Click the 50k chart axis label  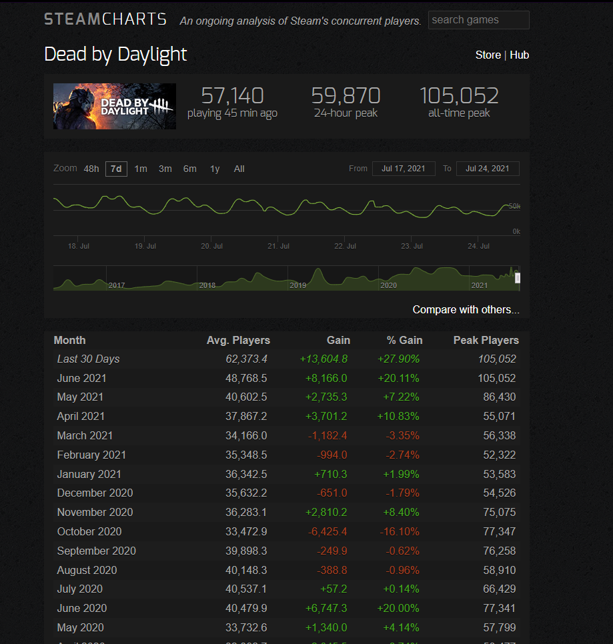pyautogui.click(x=514, y=206)
